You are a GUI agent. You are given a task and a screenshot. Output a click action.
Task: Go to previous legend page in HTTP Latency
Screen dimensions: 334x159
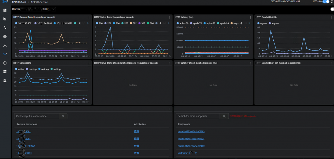(x=241, y=23)
